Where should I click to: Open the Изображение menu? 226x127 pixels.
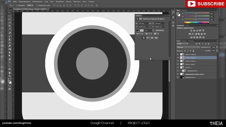(37, 1)
